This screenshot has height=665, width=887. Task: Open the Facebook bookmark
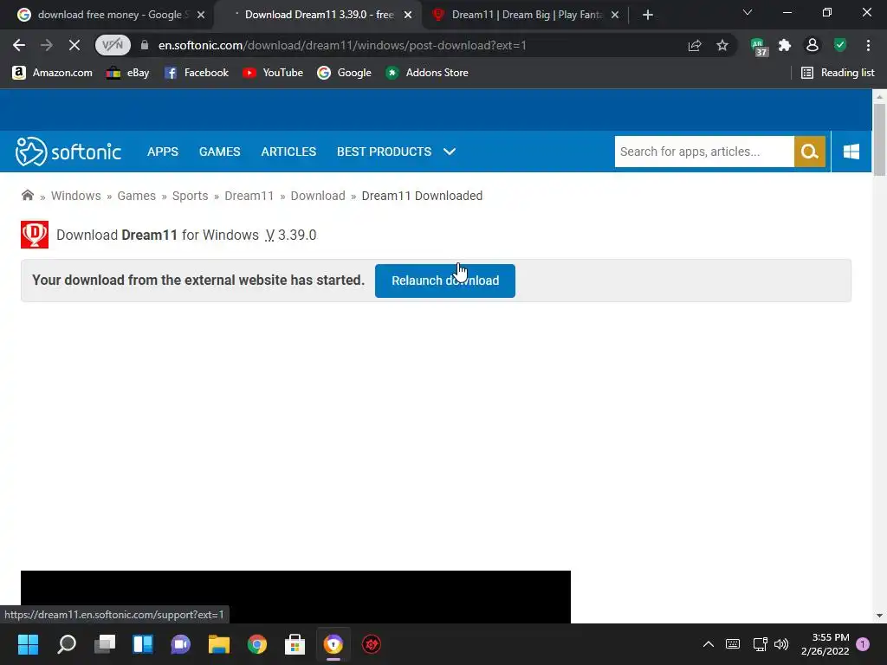[197, 73]
